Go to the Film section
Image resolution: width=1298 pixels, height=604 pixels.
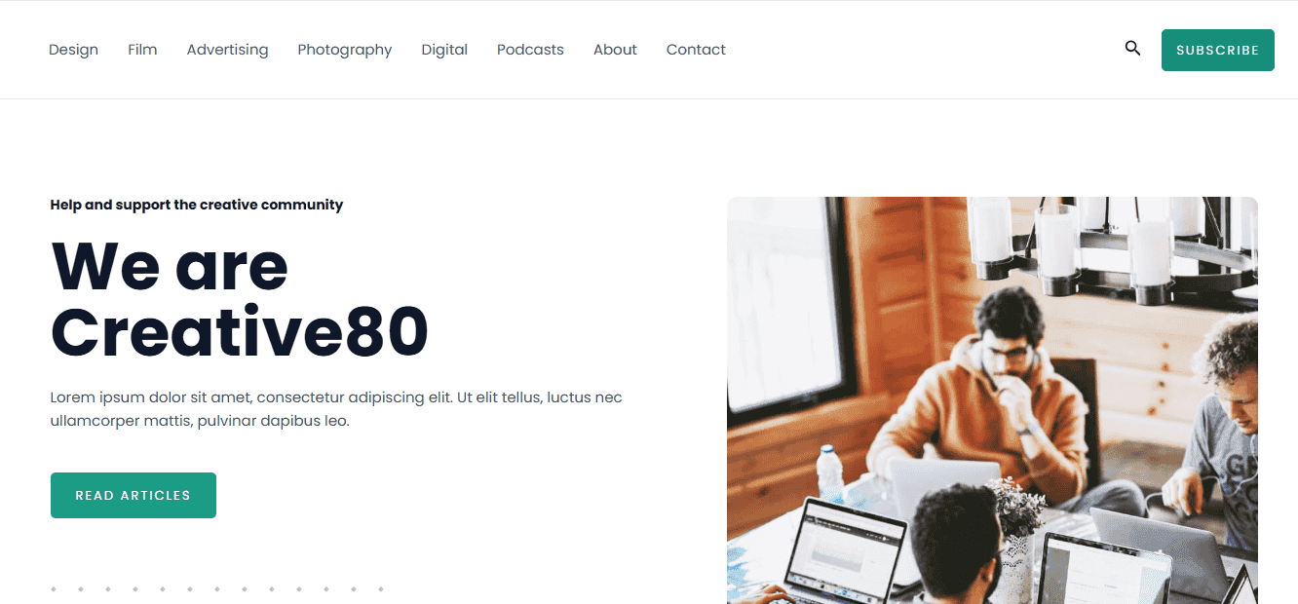tap(142, 50)
